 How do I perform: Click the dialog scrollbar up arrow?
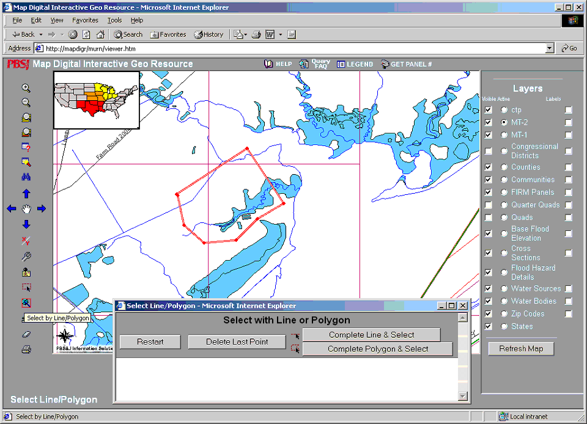pos(463,318)
